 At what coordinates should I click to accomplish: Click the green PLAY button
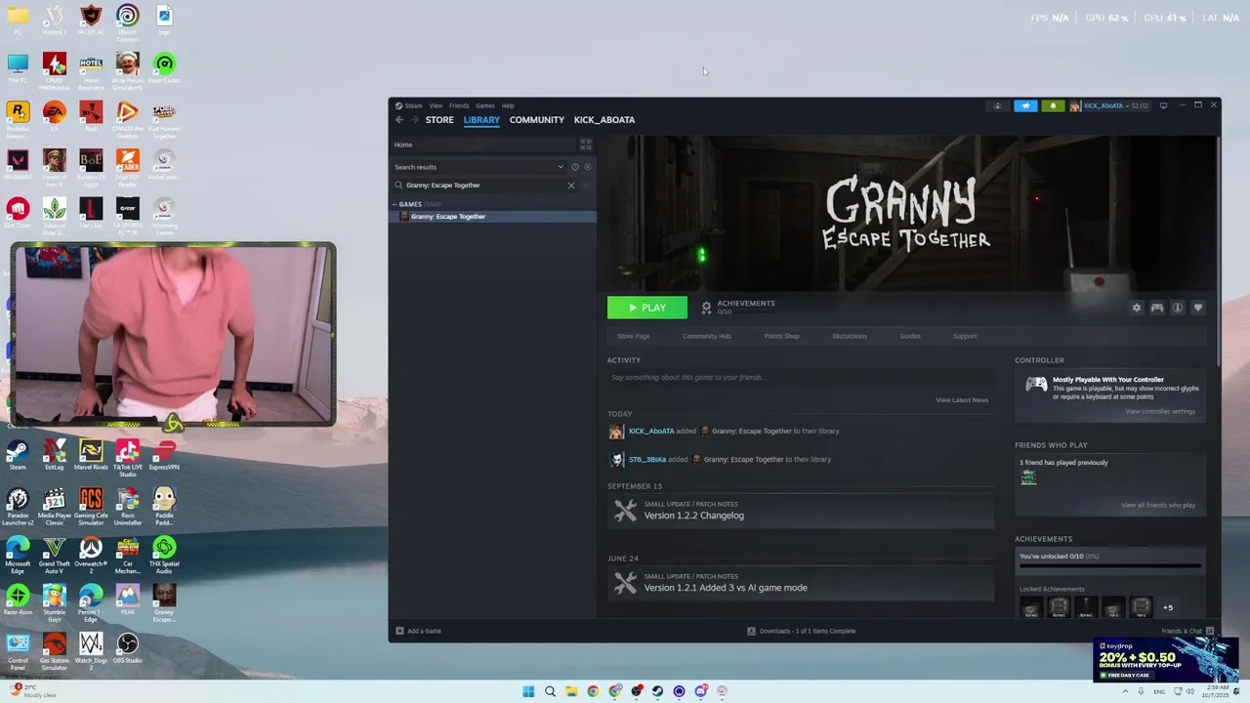(647, 308)
